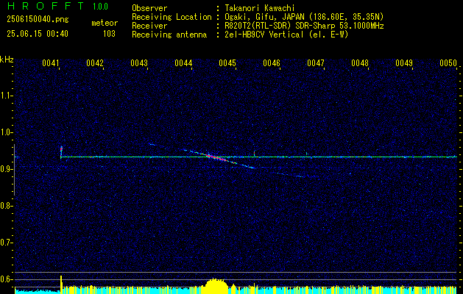Click the yellow power hump in bottom graph
This screenshot has height=294, width=463.
pyautogui.click(x=216, y=285)
